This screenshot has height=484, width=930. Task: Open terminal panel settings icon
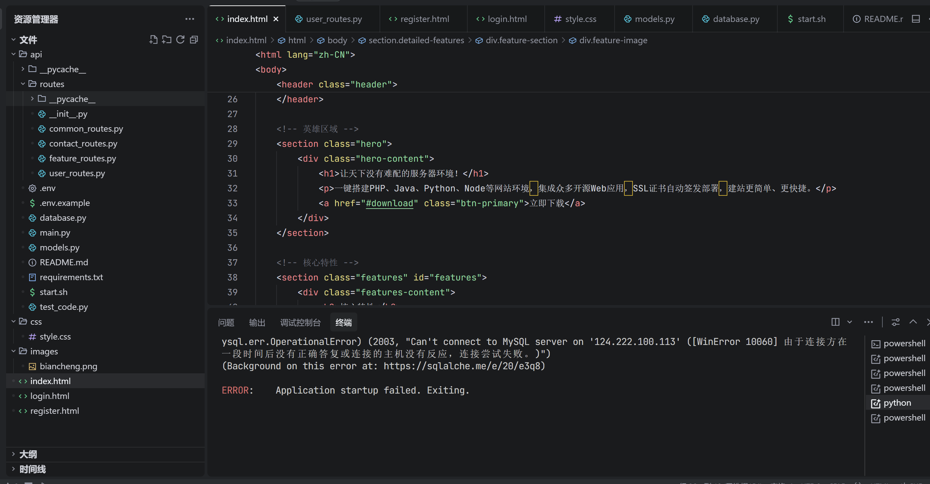pyautogui.click(x=896, y=322)
